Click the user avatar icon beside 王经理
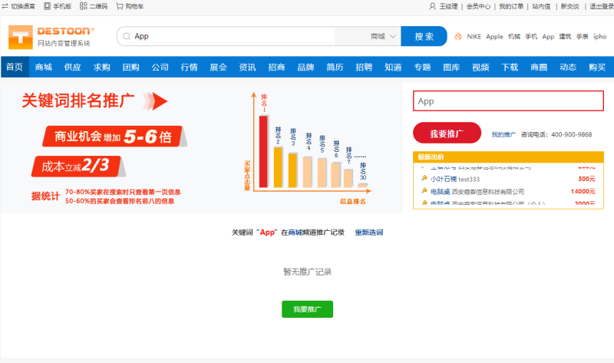The image size is (614, 363). point(432,6)
